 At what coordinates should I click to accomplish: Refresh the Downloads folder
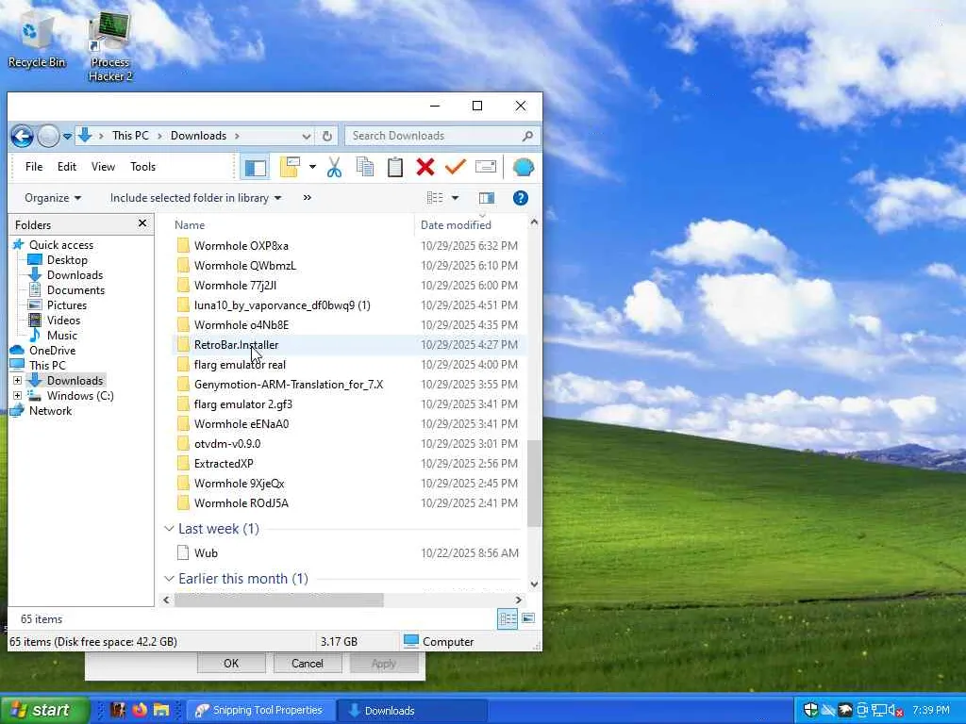327,136
